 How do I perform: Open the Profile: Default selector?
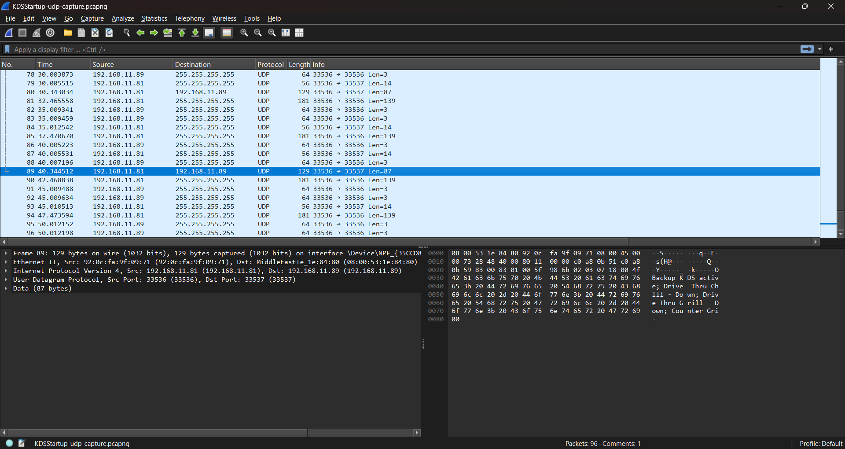point(821,443)
